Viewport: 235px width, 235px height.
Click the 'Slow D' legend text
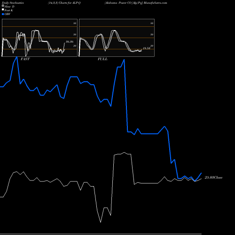pos(9,7)
